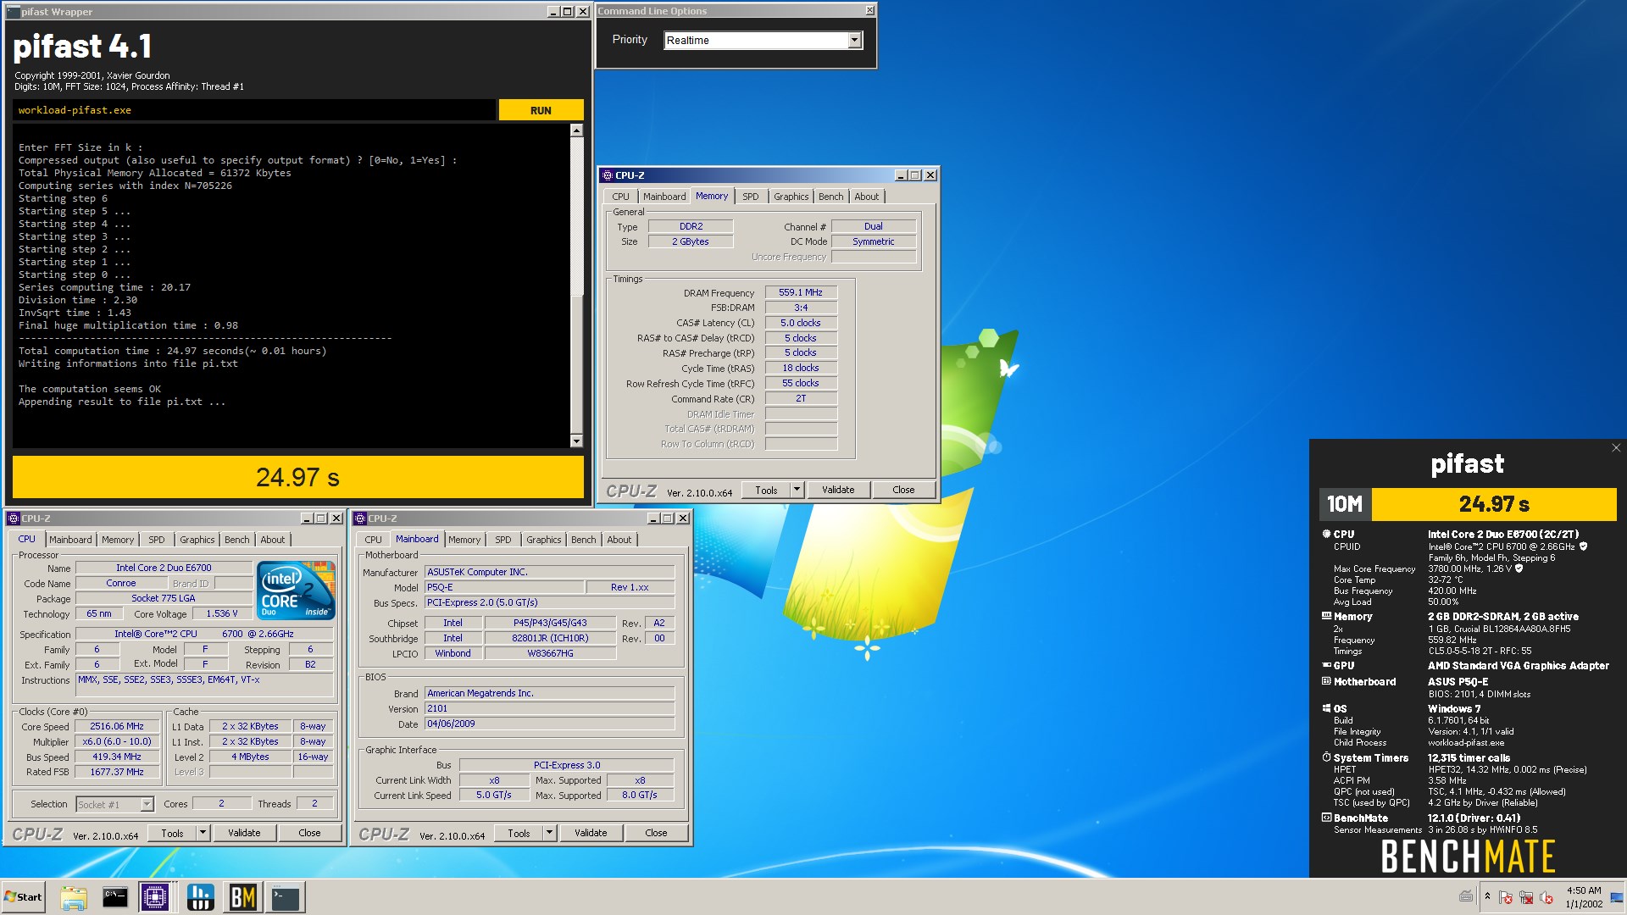The height and width of the screenshot is (915, 1627).
Task: Click Tools button in CPU-Z Memory window
Action: 766,490
